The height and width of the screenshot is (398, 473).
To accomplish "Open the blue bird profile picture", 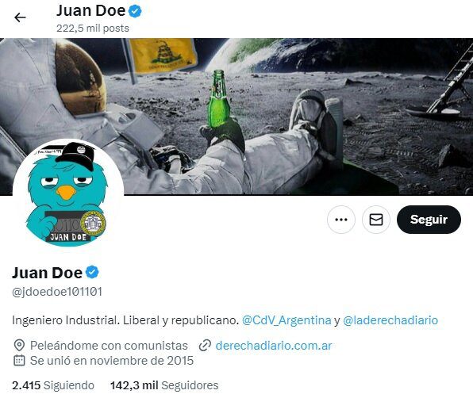I will pos(68,194).
